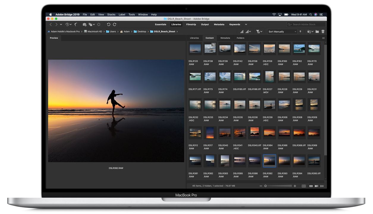
Task: Open the Tools menu
Action: tap(132, 15)
